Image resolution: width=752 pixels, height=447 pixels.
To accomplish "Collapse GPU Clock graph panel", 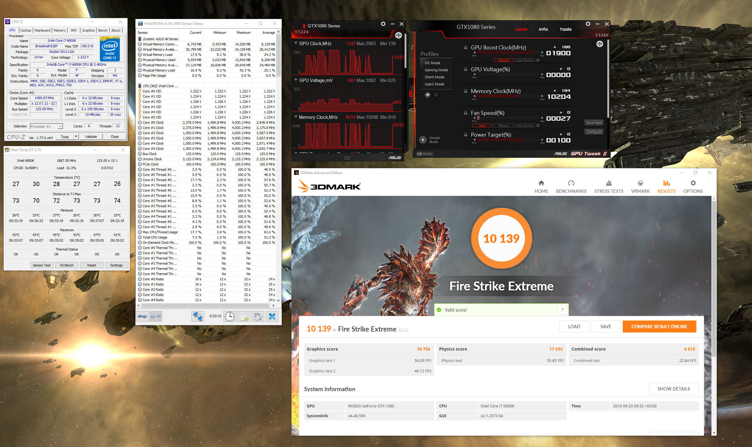I will [296, 43].
